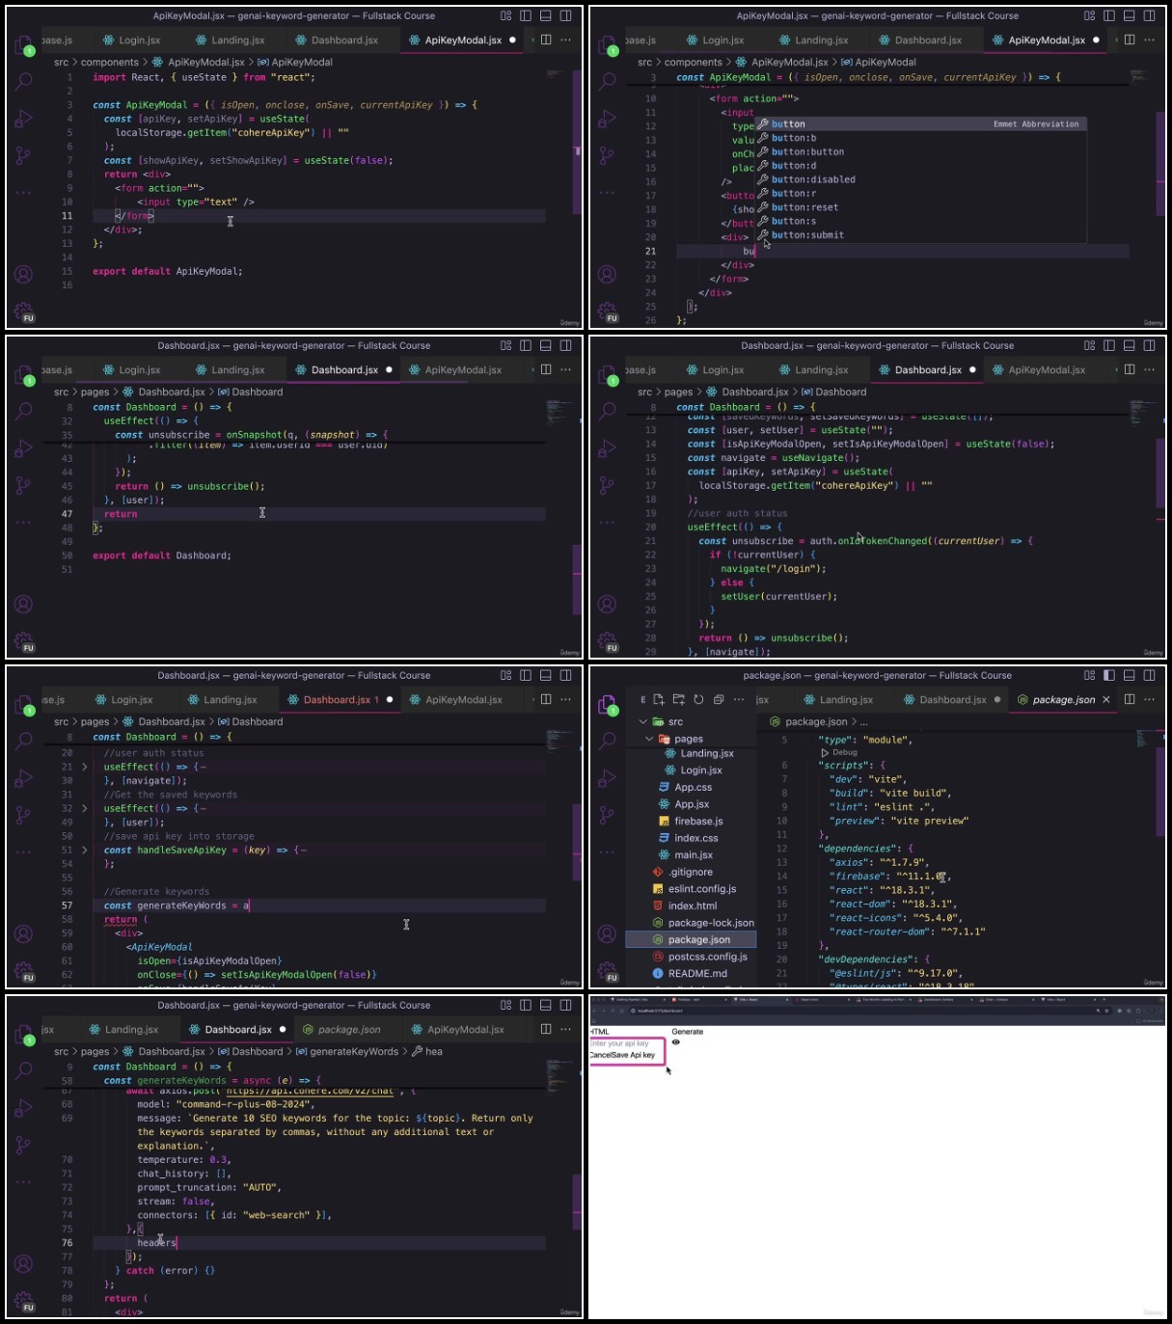This screenshot has width=1172, height=1324.
Task: Open Manage gear in the package.json window
Action: tap(608, 972)
